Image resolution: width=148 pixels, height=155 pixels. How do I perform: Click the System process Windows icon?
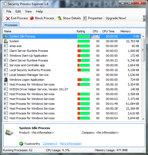pos(6,41)
